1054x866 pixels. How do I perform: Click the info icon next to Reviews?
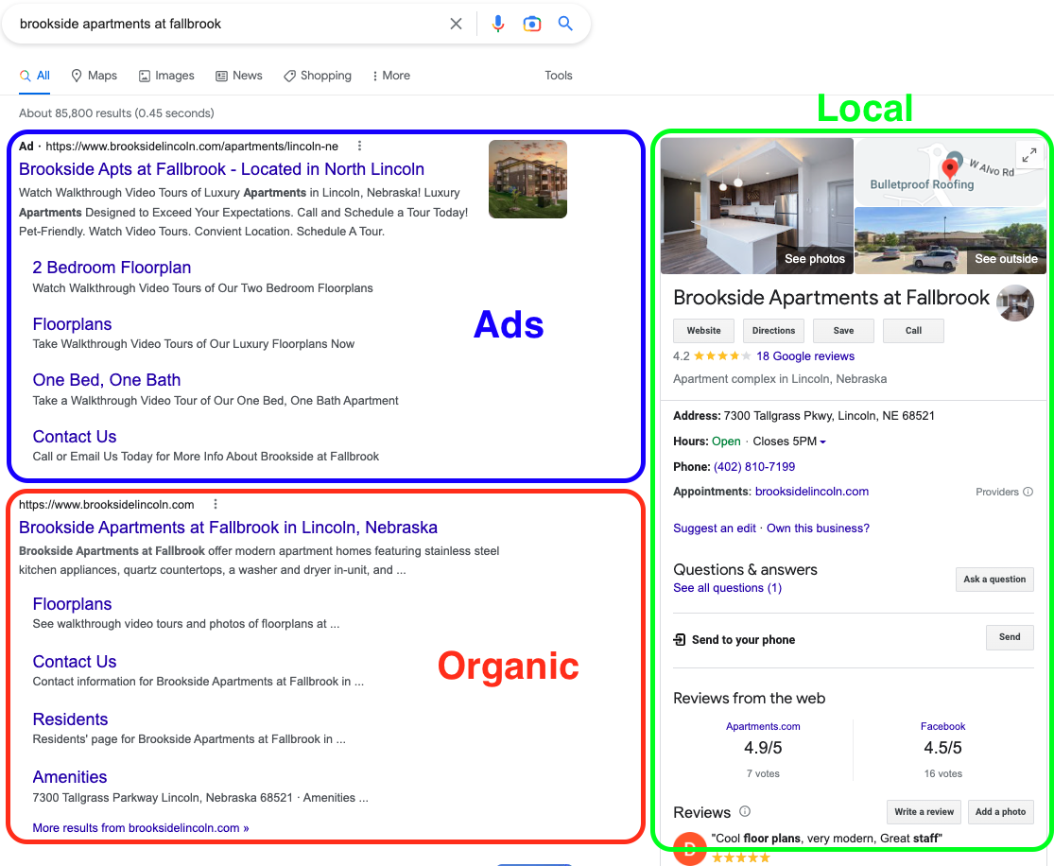pos(745,811)
